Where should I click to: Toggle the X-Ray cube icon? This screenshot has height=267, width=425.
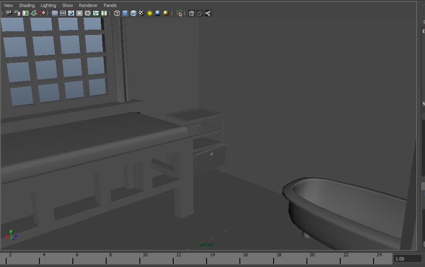[191, 13]
